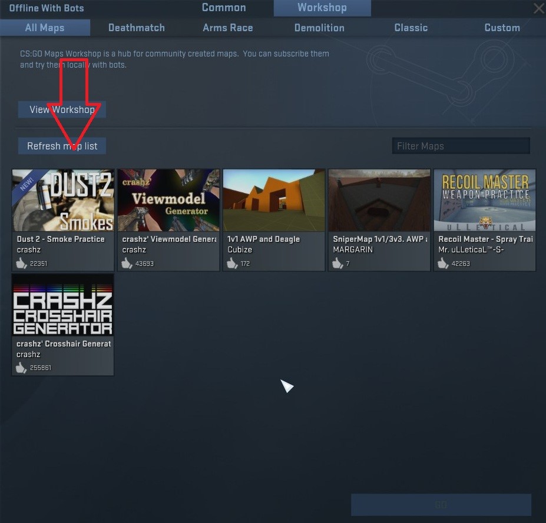The height and width of the screenshot is (523, 546).
Task: Click the rating count 22351
Action: [x=39, y=264]
